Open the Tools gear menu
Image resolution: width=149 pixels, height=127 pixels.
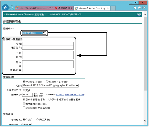pos(144,8)
